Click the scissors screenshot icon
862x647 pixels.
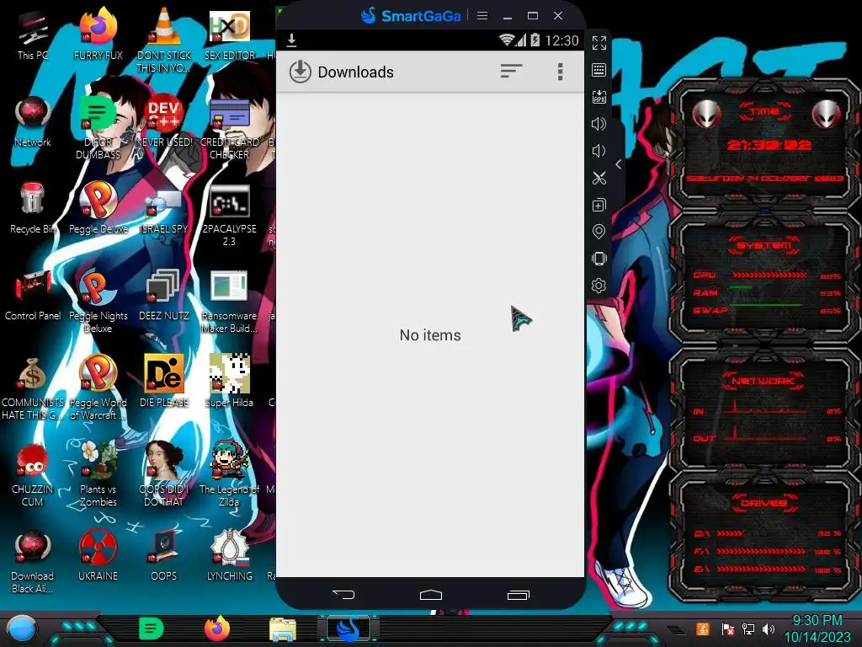(599, 178)
